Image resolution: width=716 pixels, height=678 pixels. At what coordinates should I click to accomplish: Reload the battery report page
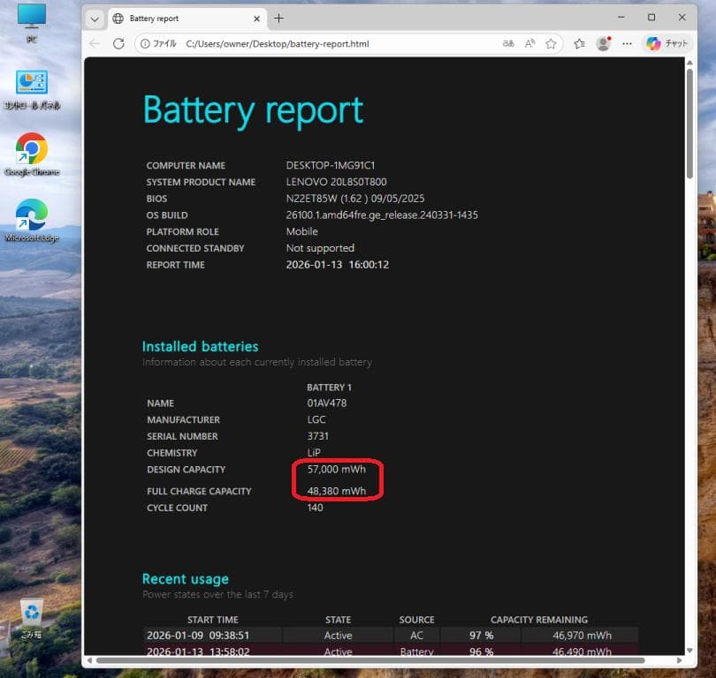click(x=117, y=43)
